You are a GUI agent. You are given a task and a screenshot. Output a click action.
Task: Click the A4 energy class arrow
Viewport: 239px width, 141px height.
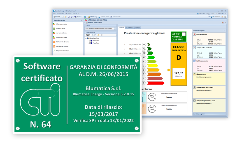coord(149,45)
